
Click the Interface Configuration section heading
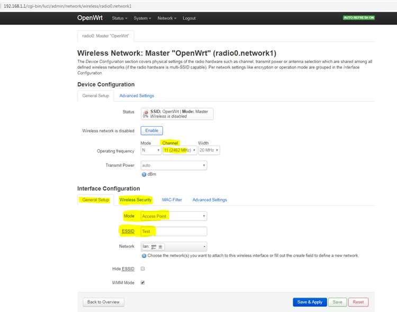tap(109, 189)
